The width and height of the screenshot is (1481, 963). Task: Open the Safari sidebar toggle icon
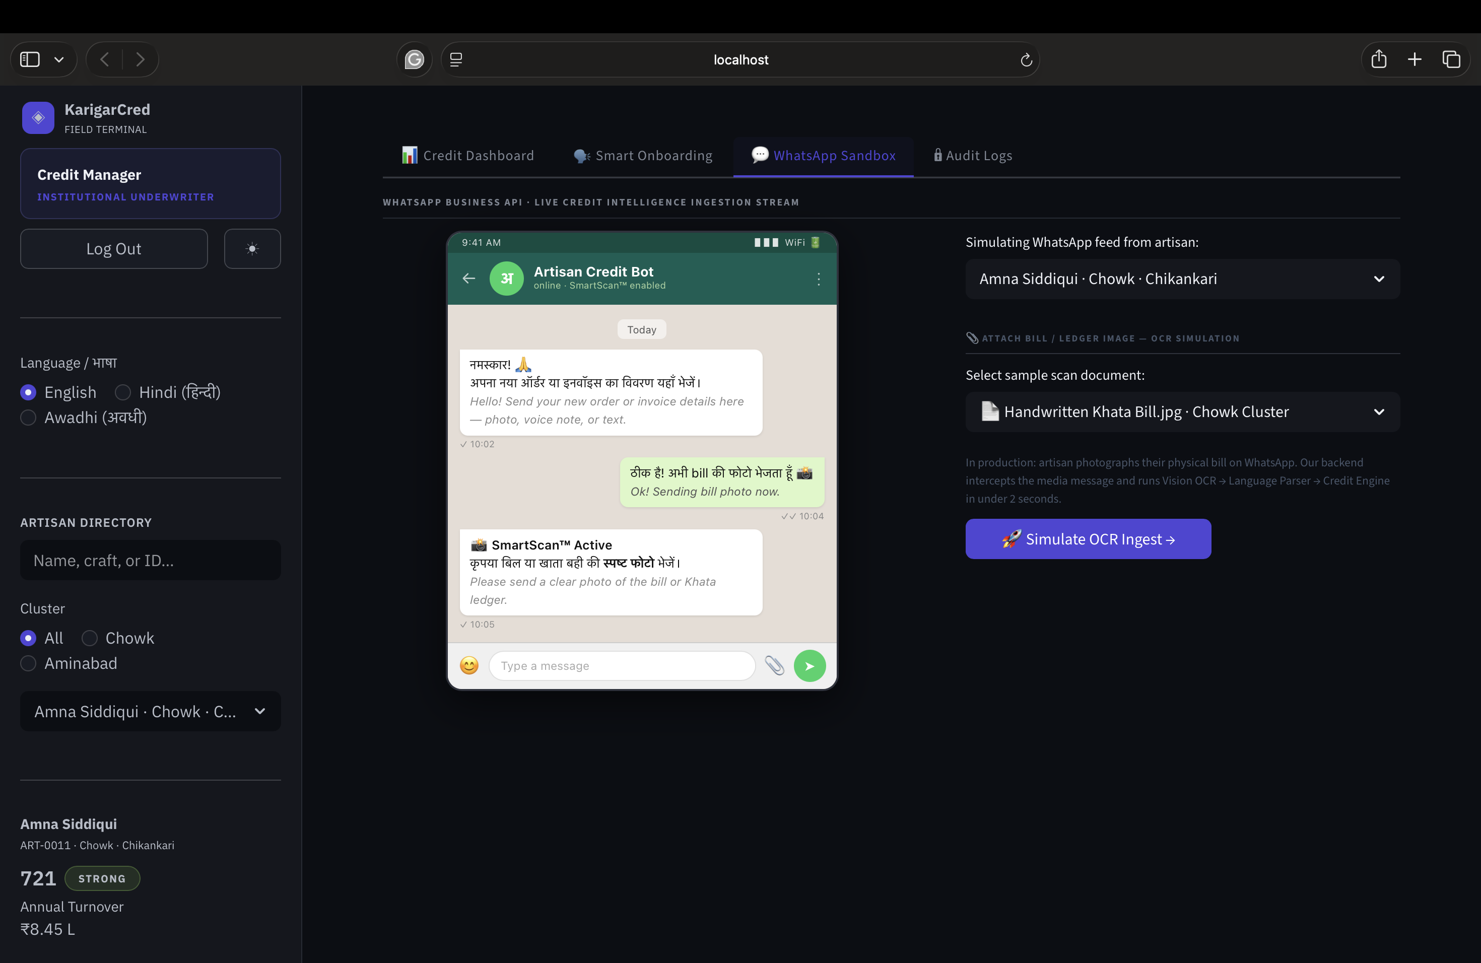point(30,60)
